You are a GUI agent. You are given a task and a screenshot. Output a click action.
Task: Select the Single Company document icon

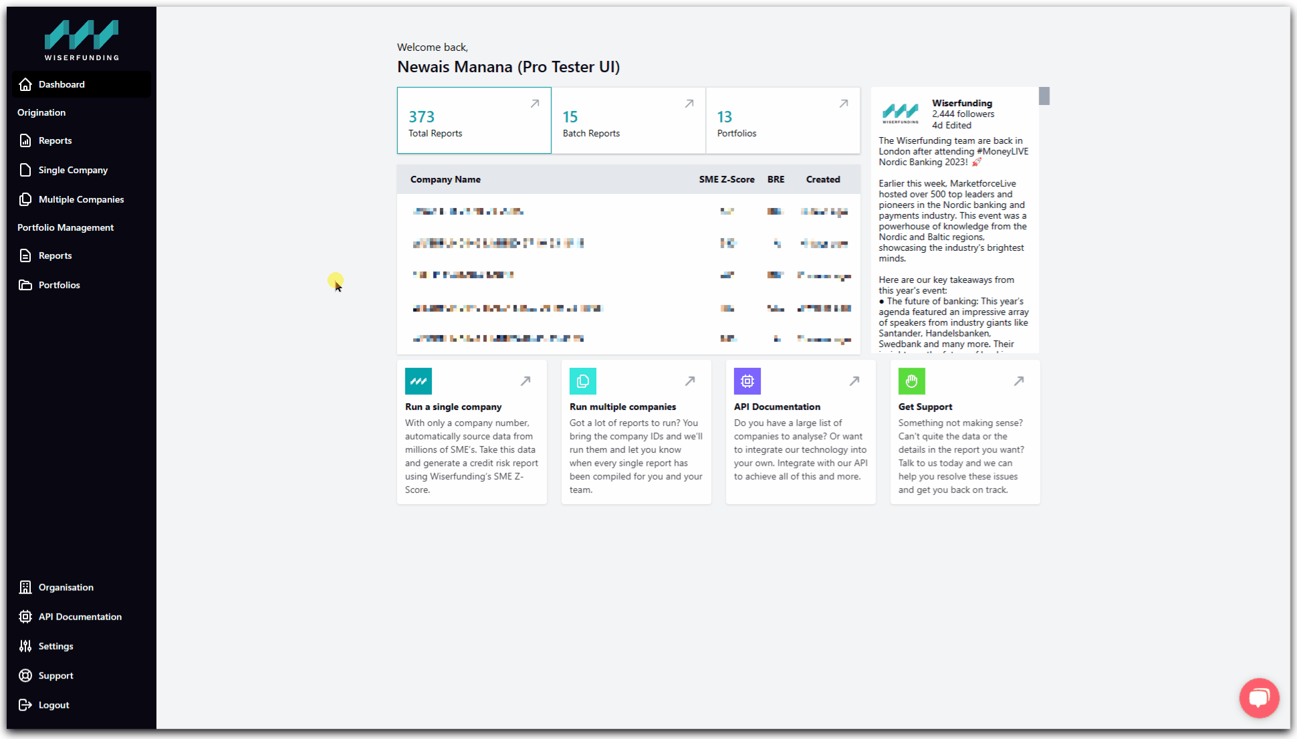click(x=25, y=170)
